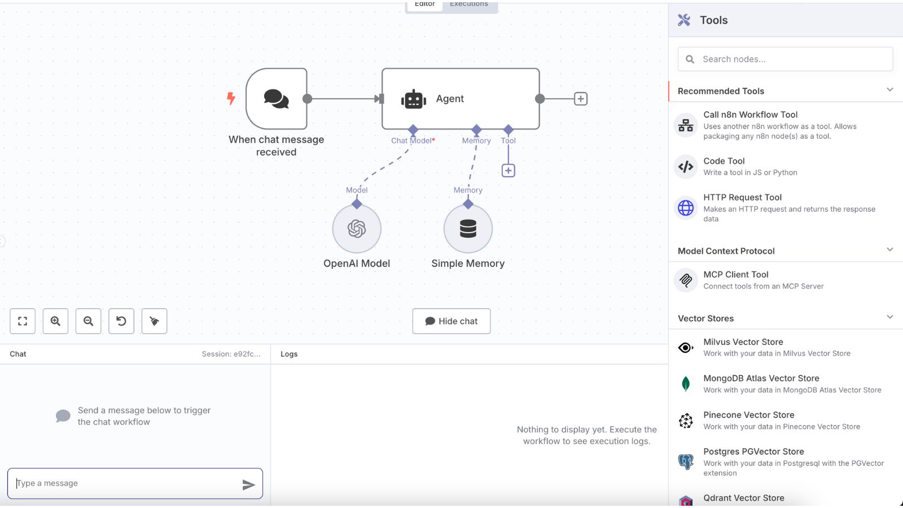Image resolution: width=903 pixels, height=508 pixels.
Task: Click the Logs panel header
Action: coord(289,354)
